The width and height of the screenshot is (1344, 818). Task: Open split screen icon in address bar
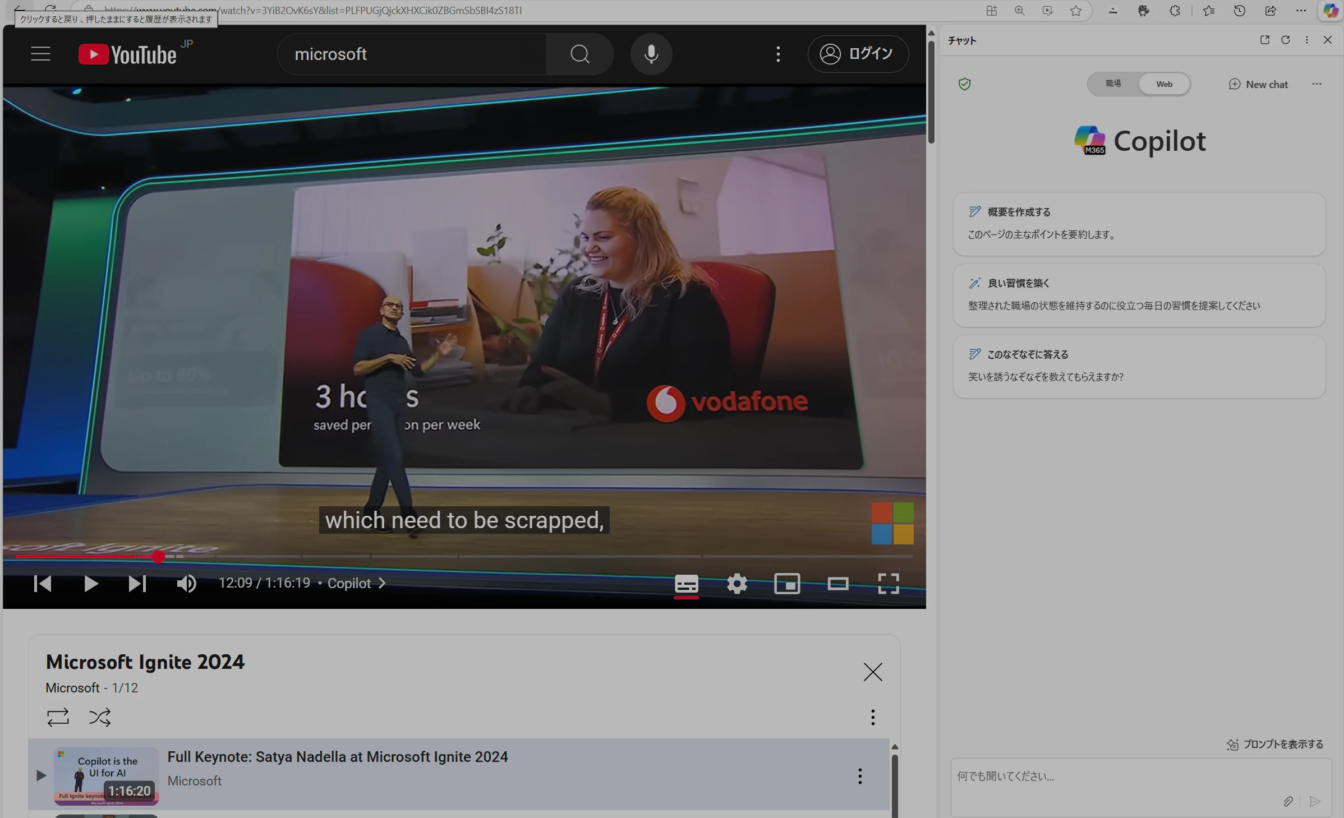[x=991, y=11]
